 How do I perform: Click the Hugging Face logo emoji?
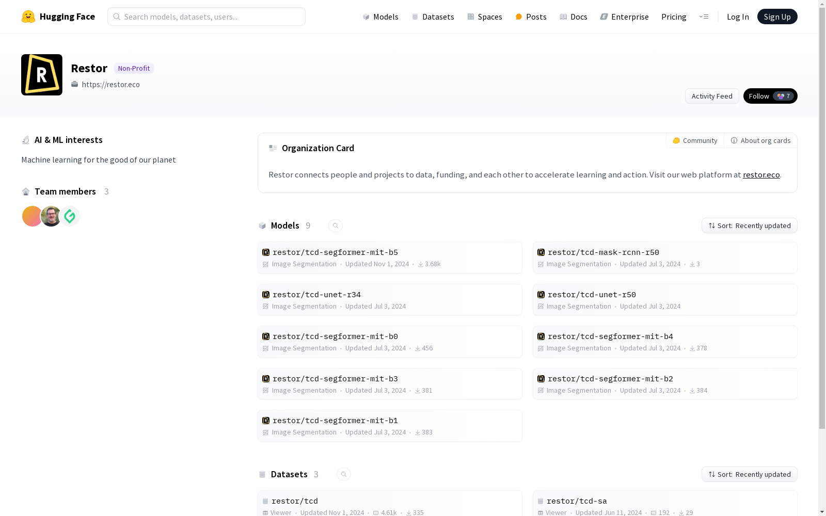(x=28, y=17)
